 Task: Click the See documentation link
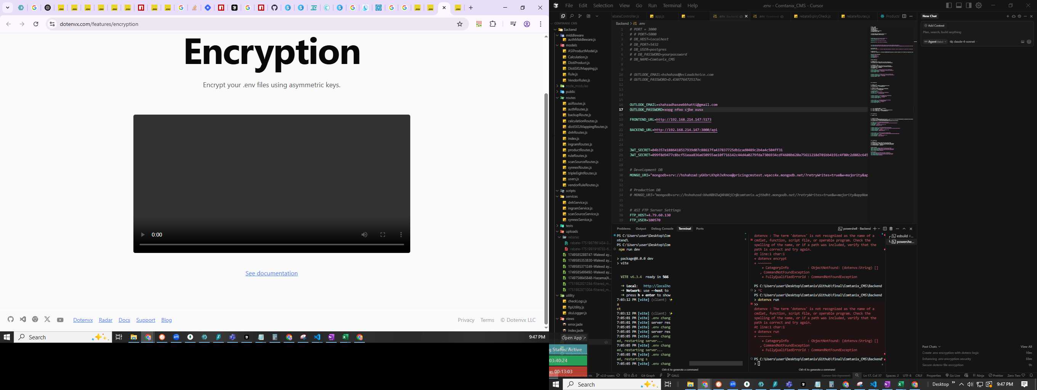coord(272,273)
